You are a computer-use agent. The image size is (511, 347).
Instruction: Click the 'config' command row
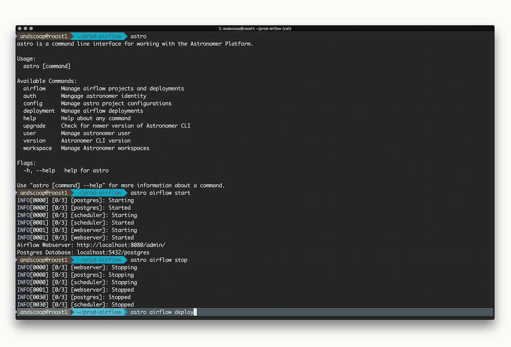(97, 104)
